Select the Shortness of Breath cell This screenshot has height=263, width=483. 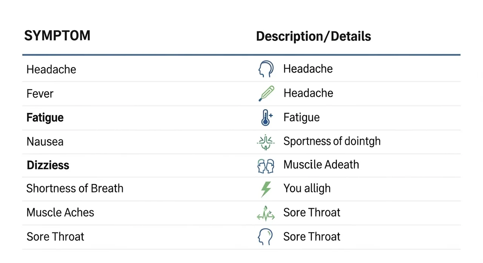point(75,188)
